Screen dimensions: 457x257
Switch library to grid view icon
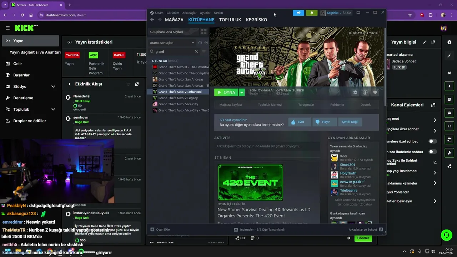click(x=204, y=32)
